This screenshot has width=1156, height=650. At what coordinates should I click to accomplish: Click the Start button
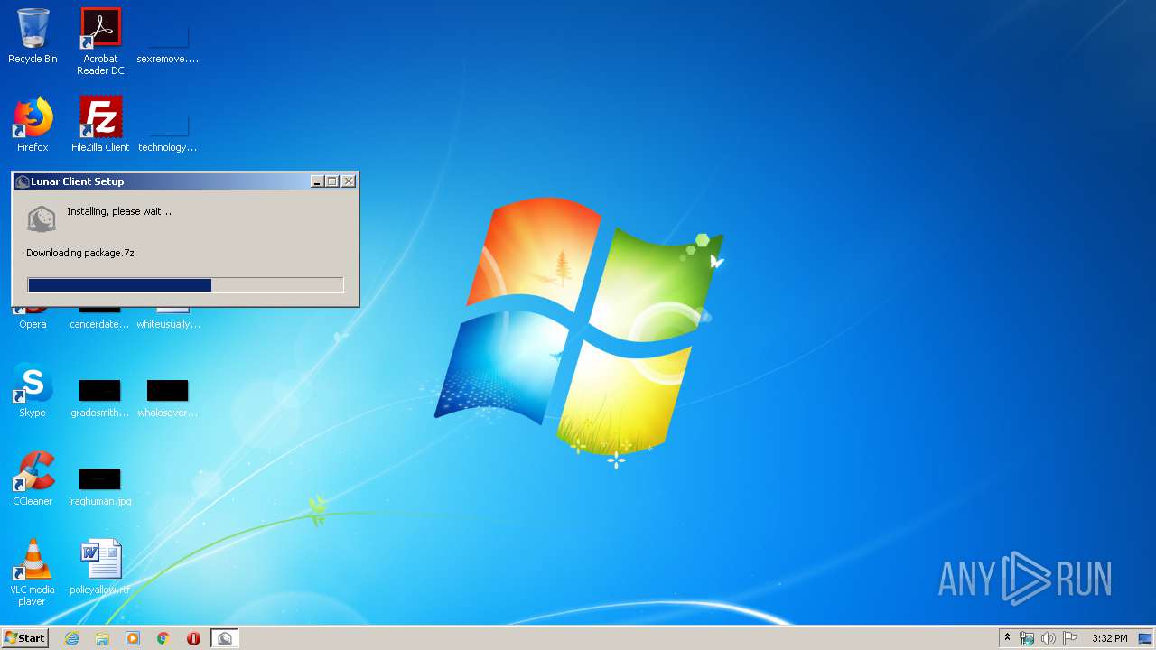[x=24, y=638]
